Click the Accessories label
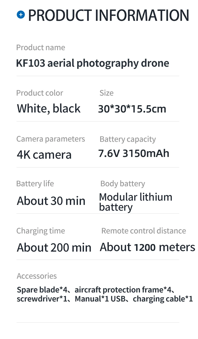 coord(37,276)
